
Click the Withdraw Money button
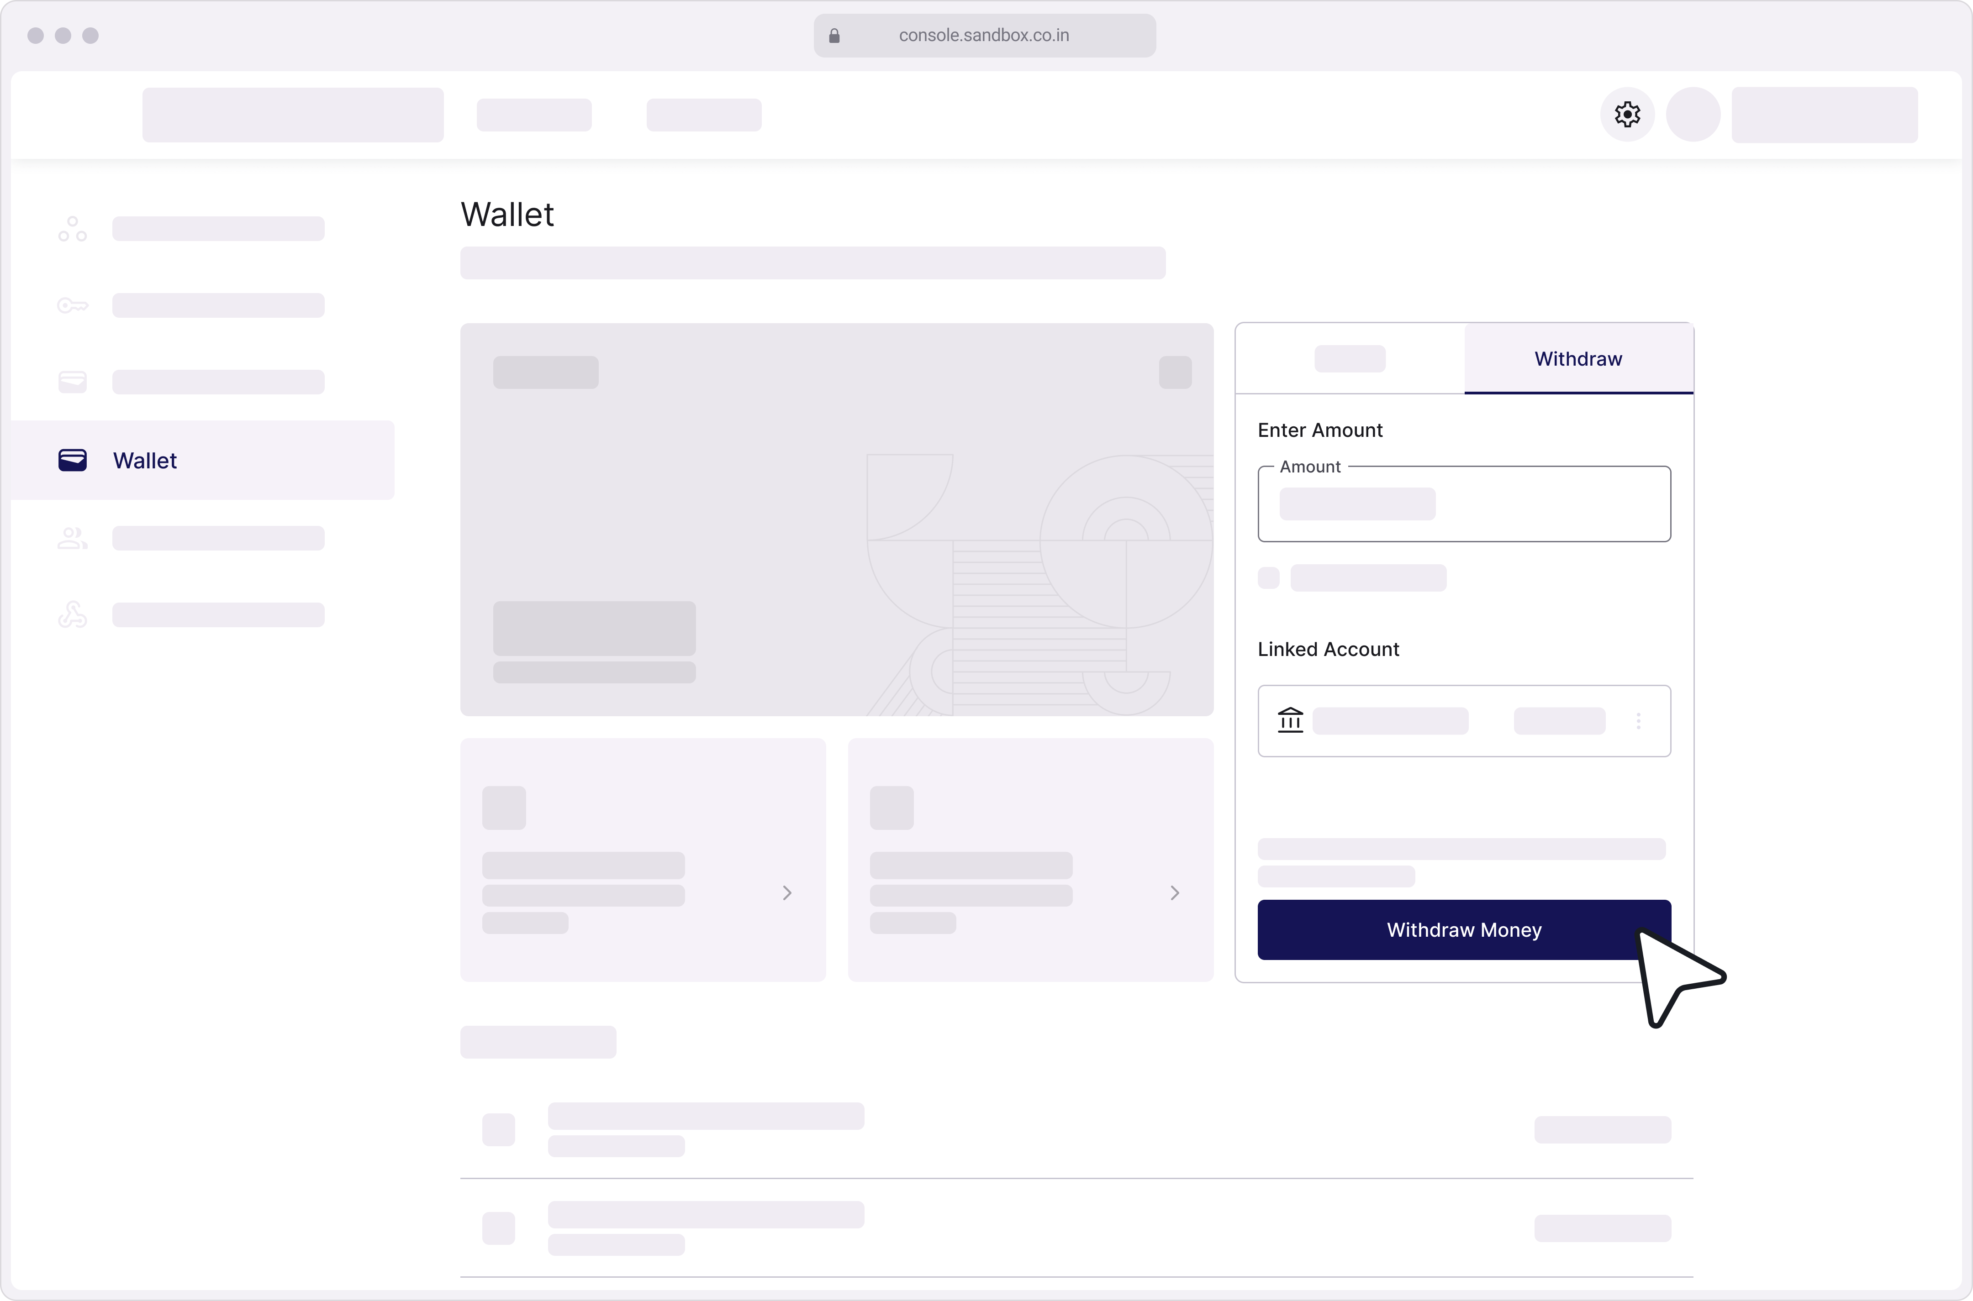[1463, 929]
